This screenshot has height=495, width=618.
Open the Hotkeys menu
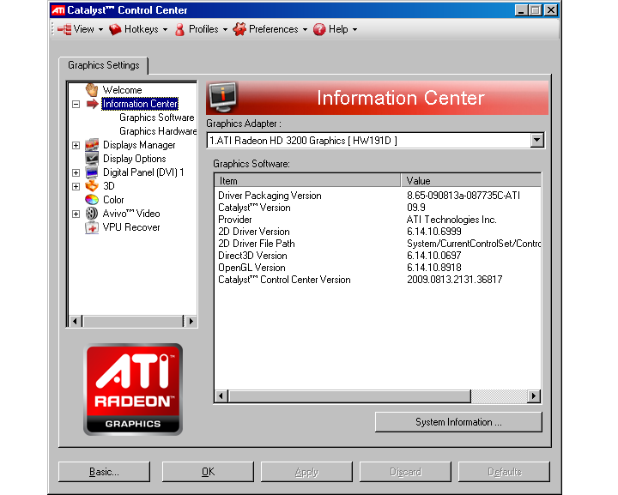[x=138, y=29]
